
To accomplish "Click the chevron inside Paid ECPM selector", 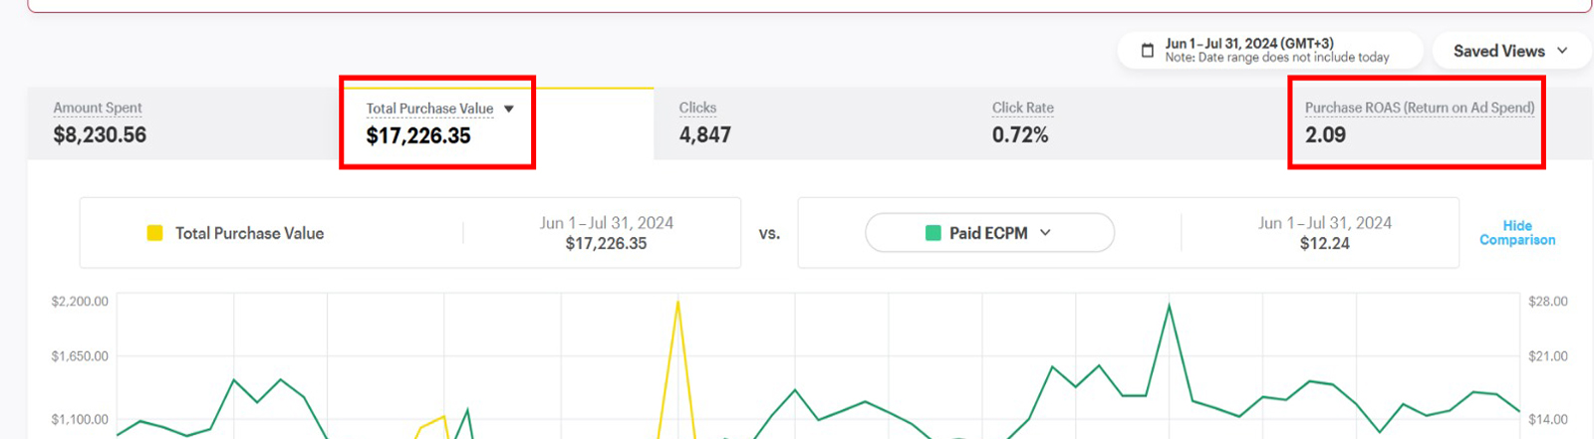I will [x=1045, y=233].
